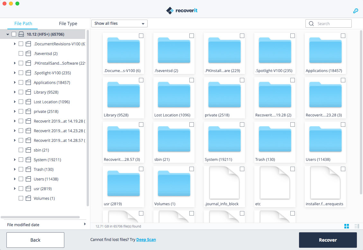Click the search magnifier icon
The image size is (363, 250).
[x=311, y=23]
